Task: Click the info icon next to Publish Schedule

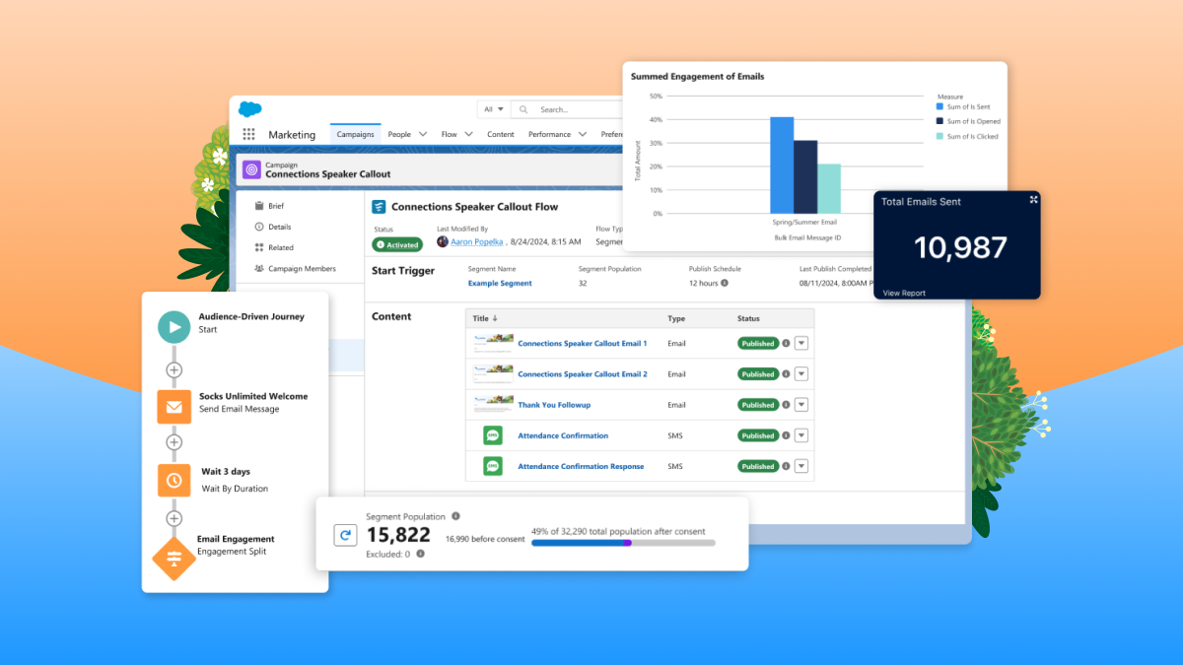Action: pyautogui.click(x=725, y=283)
